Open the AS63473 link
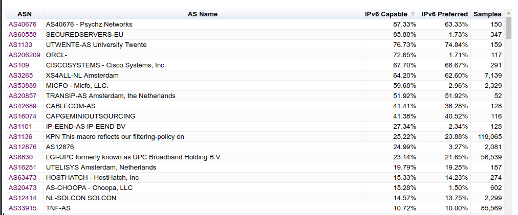The height and width of the screenshot is (215, 518). point(23,178)
